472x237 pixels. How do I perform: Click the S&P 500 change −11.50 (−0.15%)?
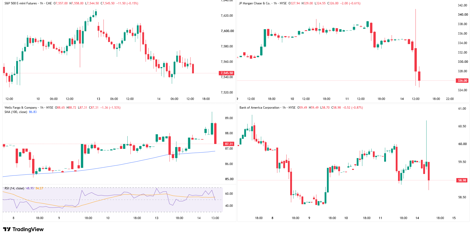pos(127,3)
